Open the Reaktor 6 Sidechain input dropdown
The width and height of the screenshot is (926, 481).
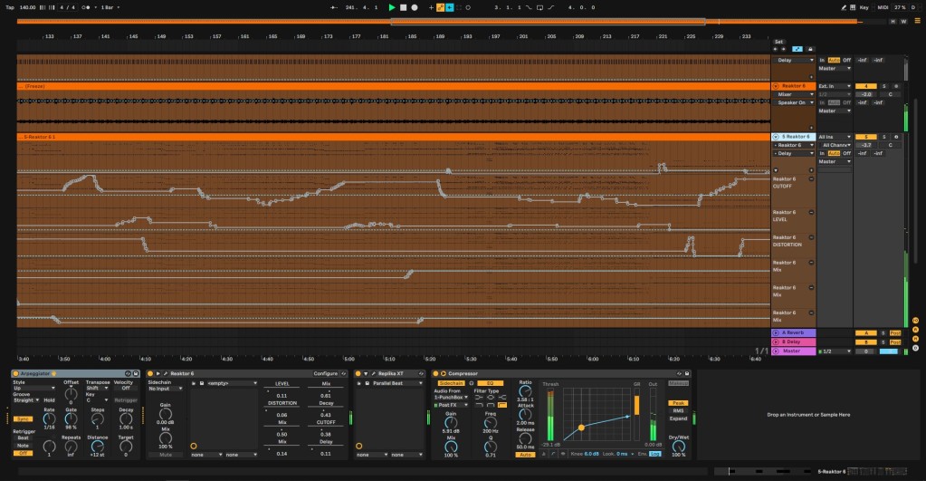pyautogui.click(x=166, y=388)
